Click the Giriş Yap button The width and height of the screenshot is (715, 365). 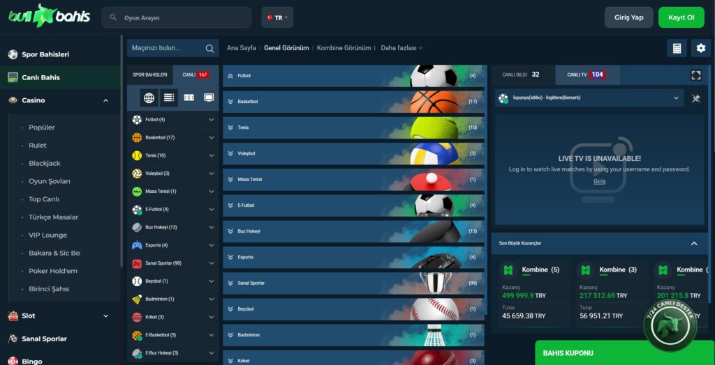click(629, 17)
